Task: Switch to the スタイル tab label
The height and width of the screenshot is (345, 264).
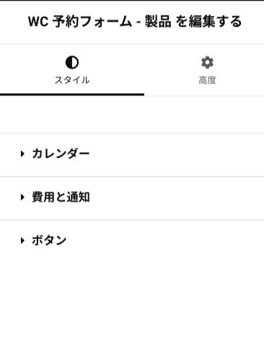Action: point(72,80)
